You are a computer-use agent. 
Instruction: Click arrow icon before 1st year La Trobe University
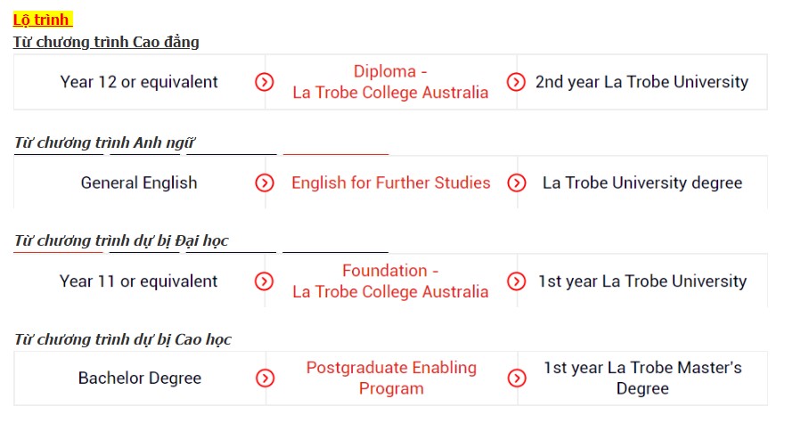pyautogui.click(x=516, y=281)
